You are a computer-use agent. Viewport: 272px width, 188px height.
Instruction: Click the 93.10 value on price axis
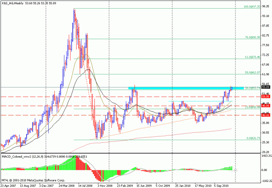[265, 16]
